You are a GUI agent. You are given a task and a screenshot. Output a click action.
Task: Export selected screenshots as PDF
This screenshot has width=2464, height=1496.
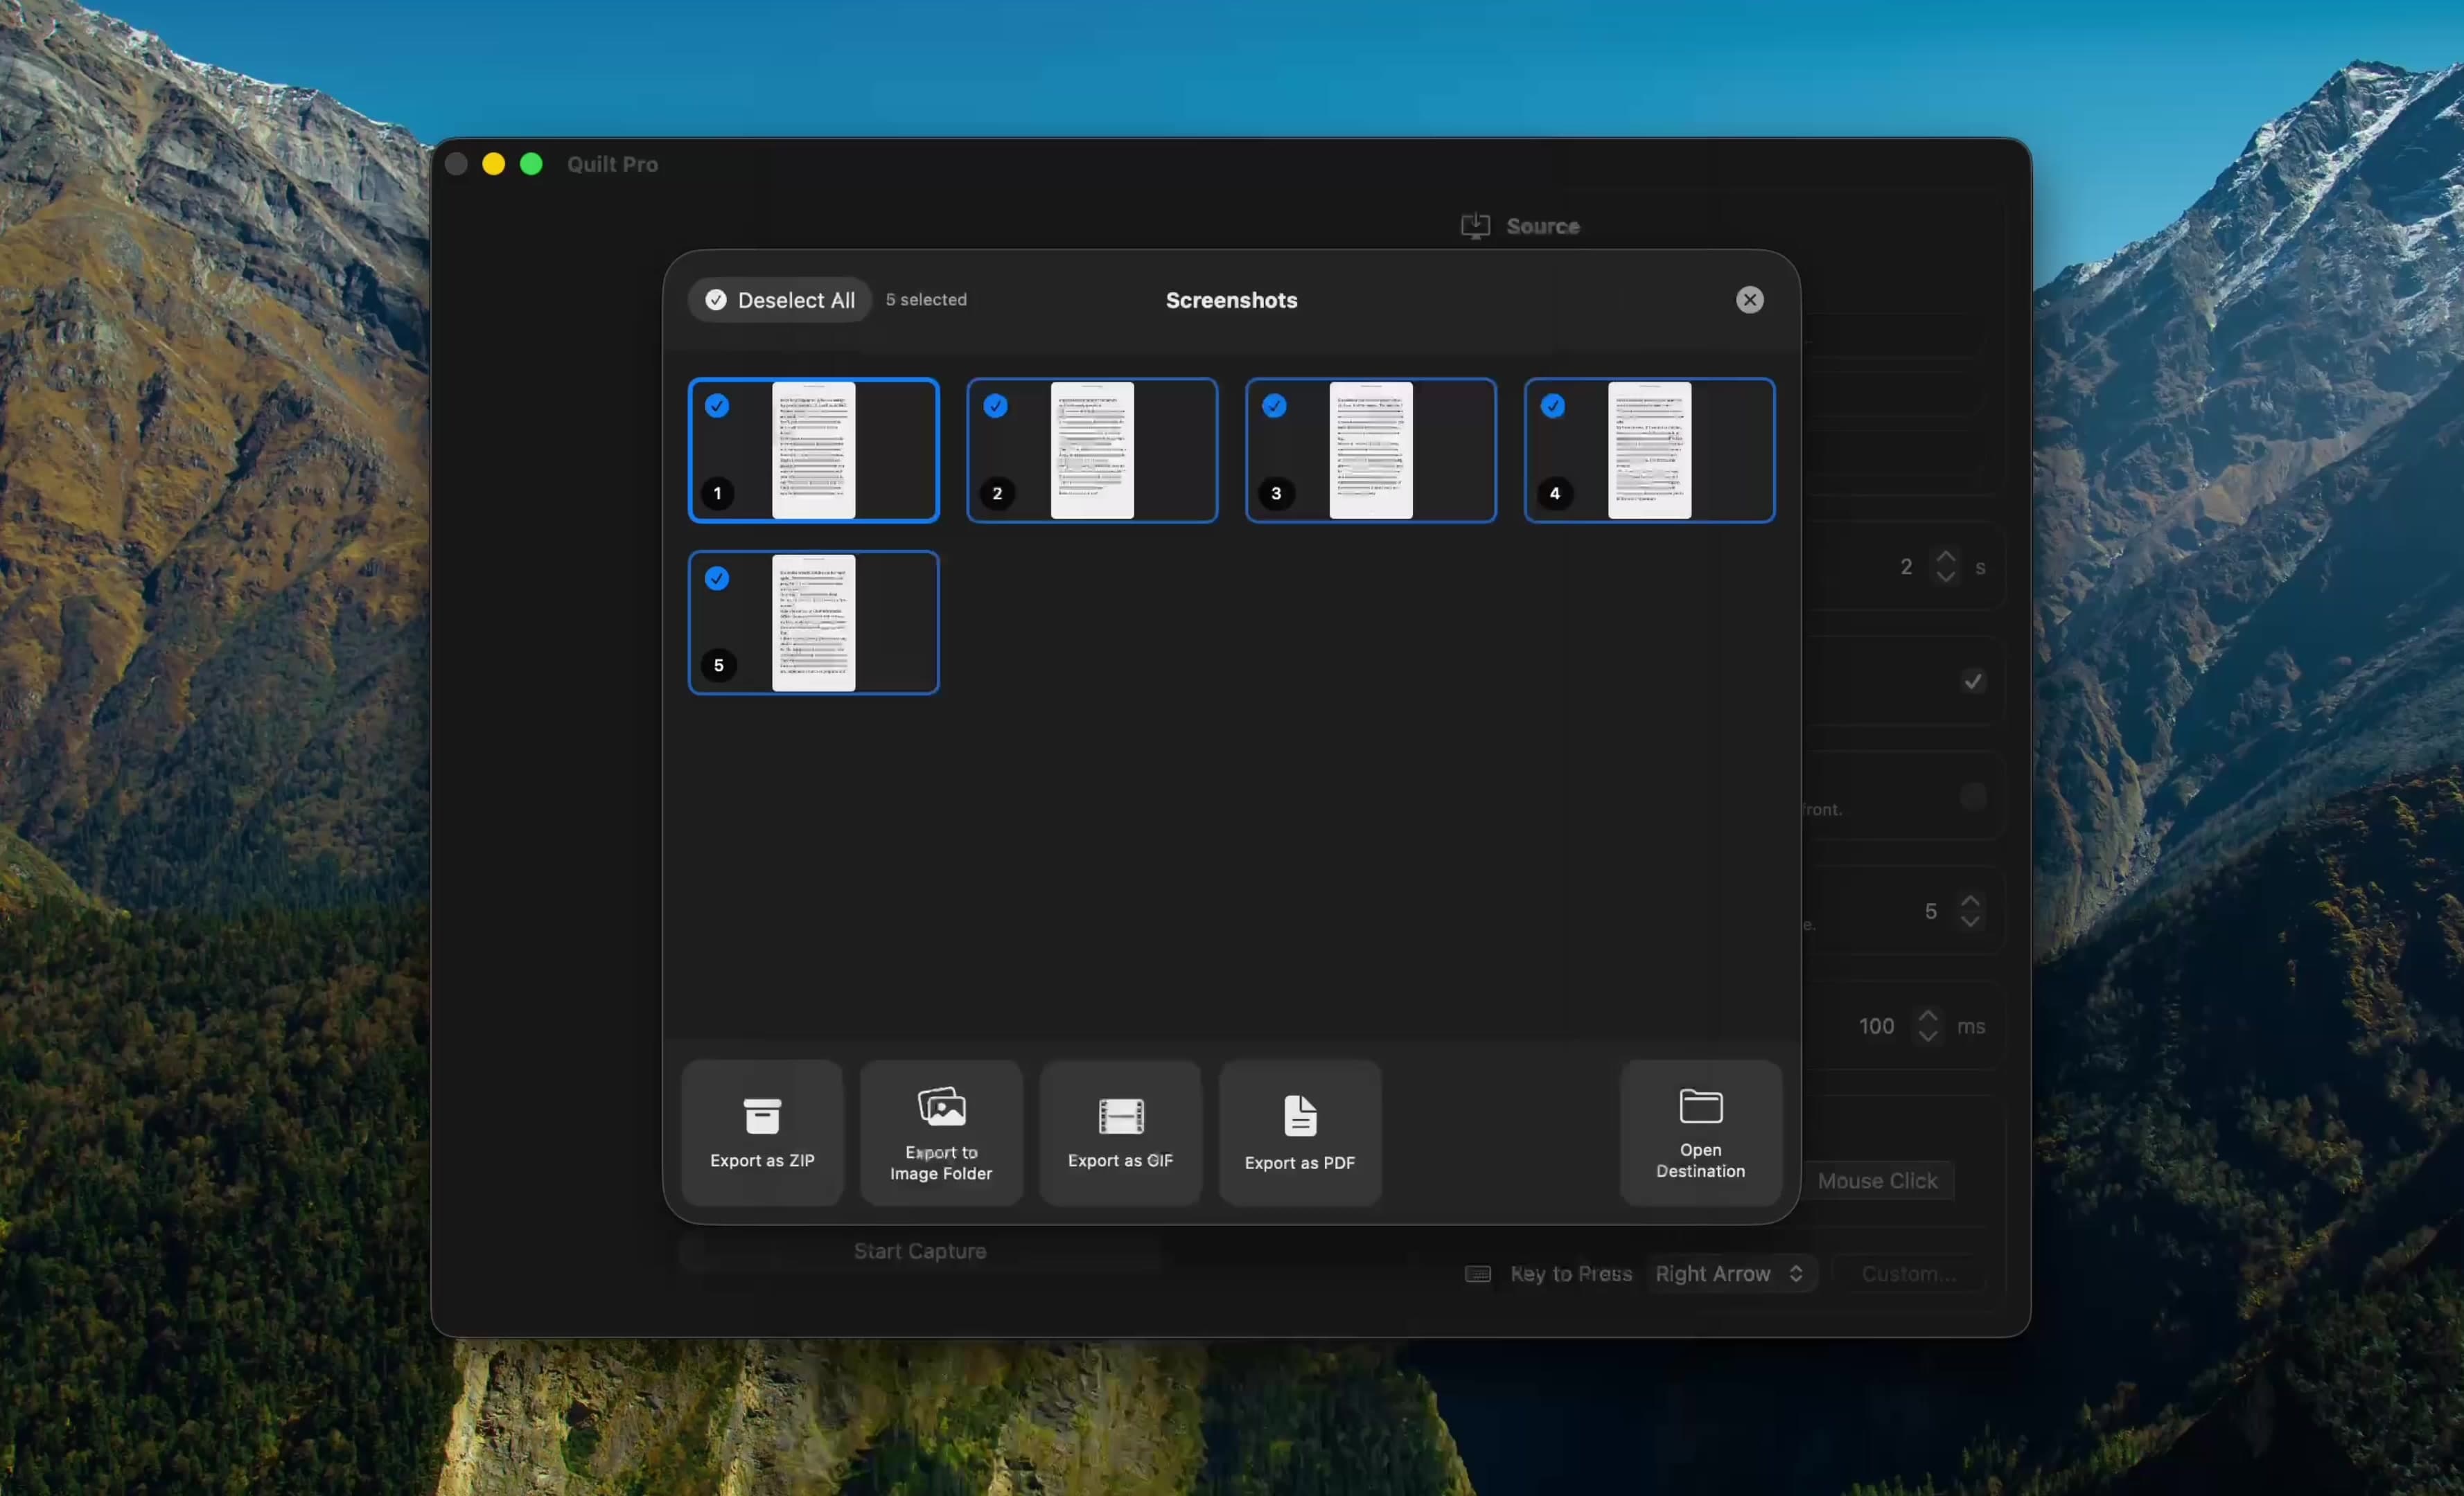click(x=1300, y=1132)
